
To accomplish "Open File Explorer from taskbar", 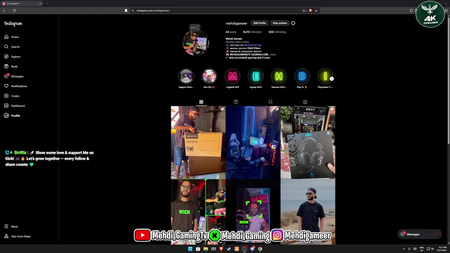I will pos(206,249).
